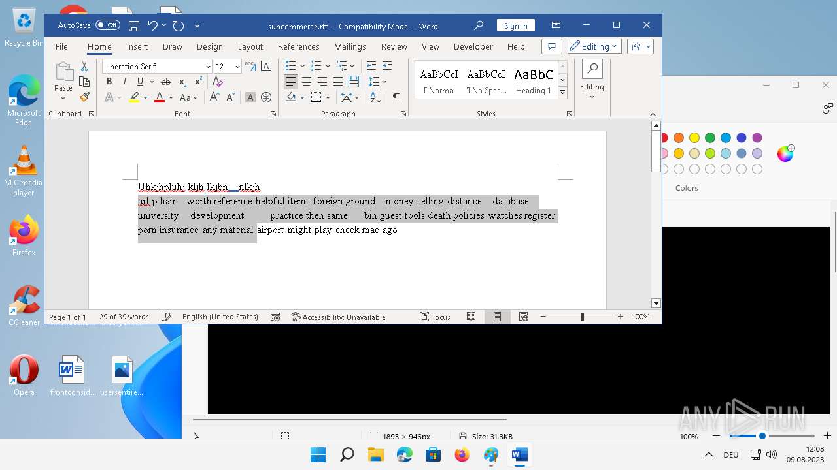Apply the Heading 1 style
This screenshot has width=837, height=470.
point(534,80)
